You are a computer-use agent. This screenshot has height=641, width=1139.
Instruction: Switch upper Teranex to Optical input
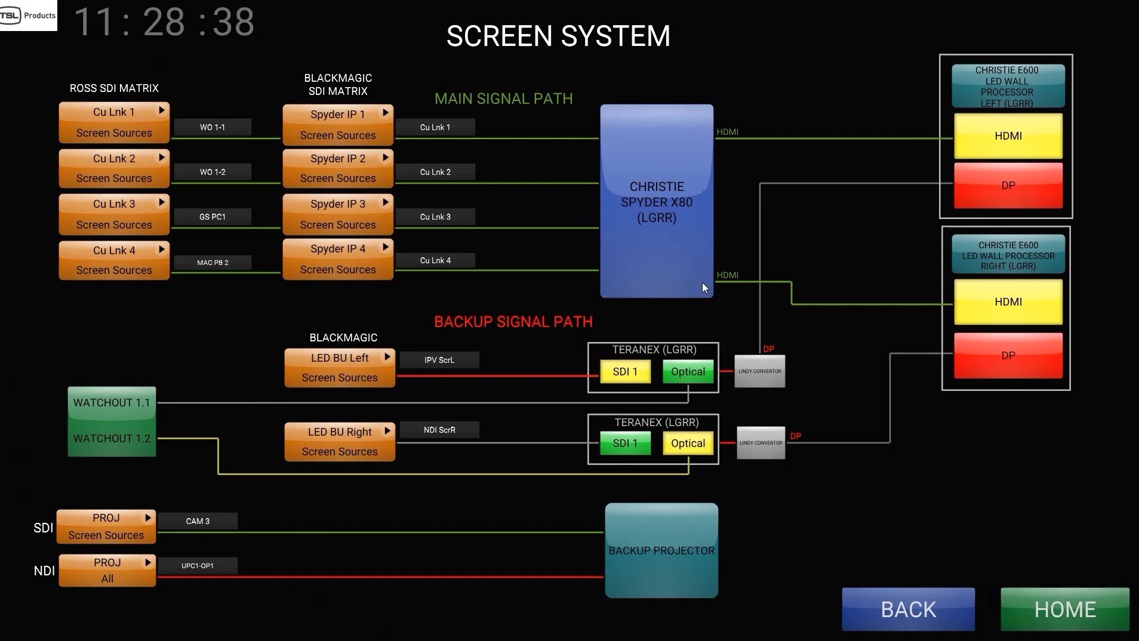click(x=688, y=372)
